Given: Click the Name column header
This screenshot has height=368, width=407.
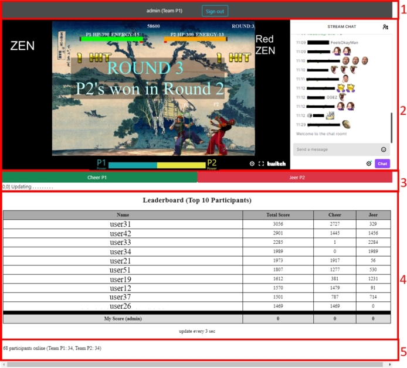Looking at the screenshot, I should tap(123, 214).
